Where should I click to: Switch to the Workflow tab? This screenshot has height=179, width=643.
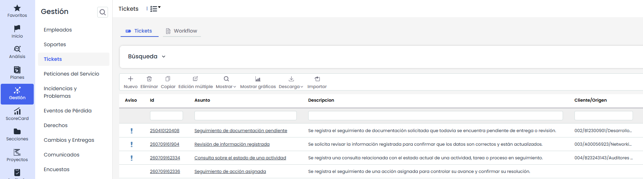coord(182,31)
